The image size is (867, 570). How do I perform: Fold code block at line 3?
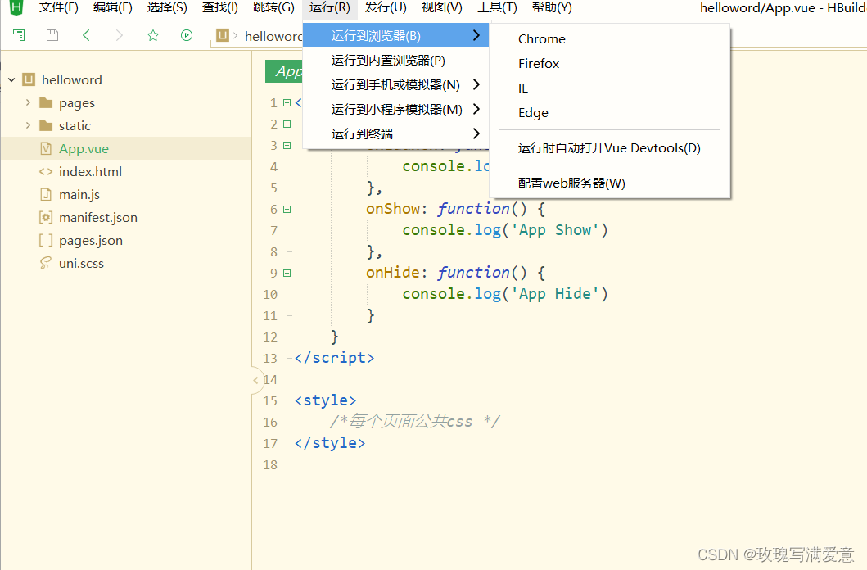[287, 146]
